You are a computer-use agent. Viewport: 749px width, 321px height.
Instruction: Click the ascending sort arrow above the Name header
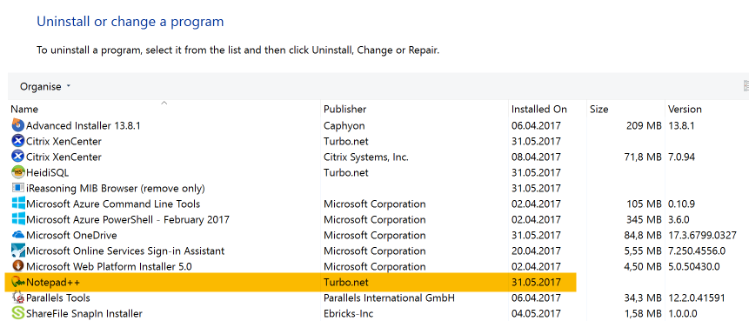[164, 103]
